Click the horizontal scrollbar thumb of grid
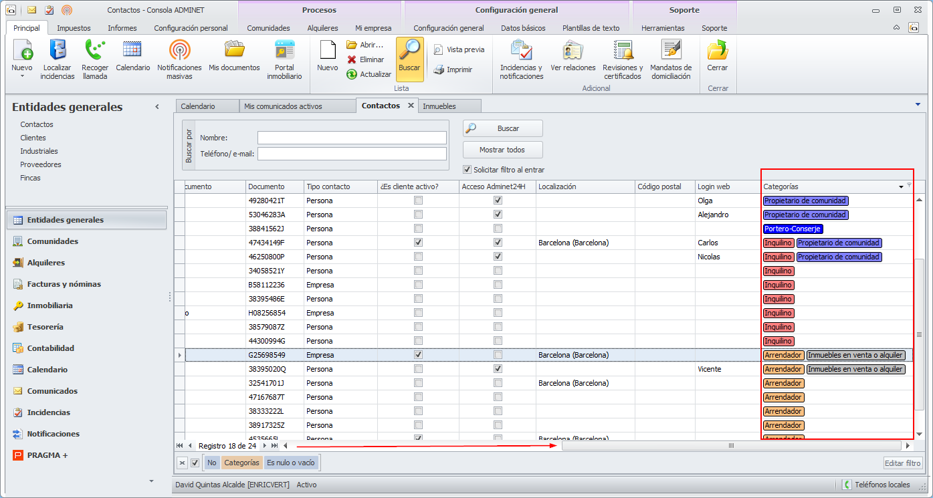Image resolution: width=933 pixels, height=498 pixels. (731, 446)
